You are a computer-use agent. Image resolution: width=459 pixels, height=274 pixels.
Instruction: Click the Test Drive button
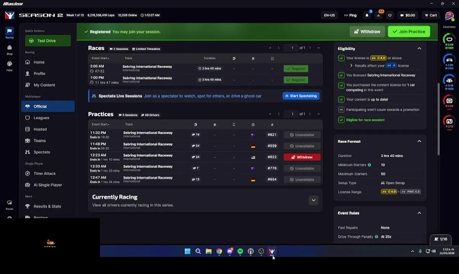[48, 41]
